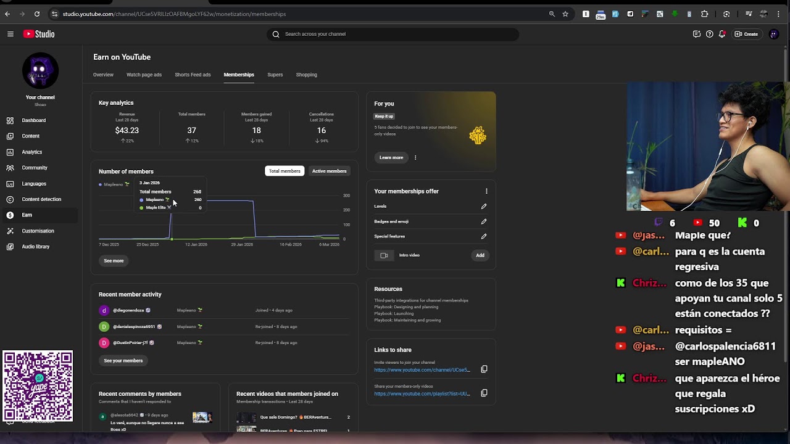Click the Cancellations value 16

coord(322,131)
